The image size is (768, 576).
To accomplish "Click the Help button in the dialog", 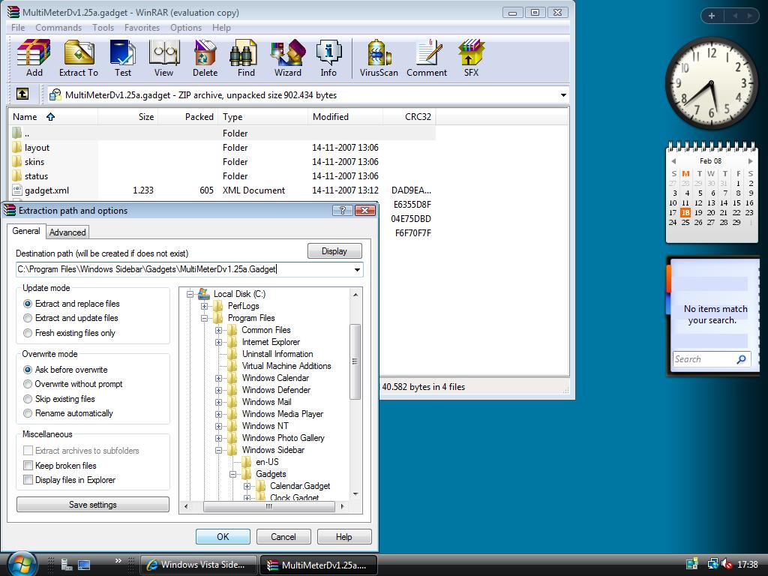I will (343, 537).
